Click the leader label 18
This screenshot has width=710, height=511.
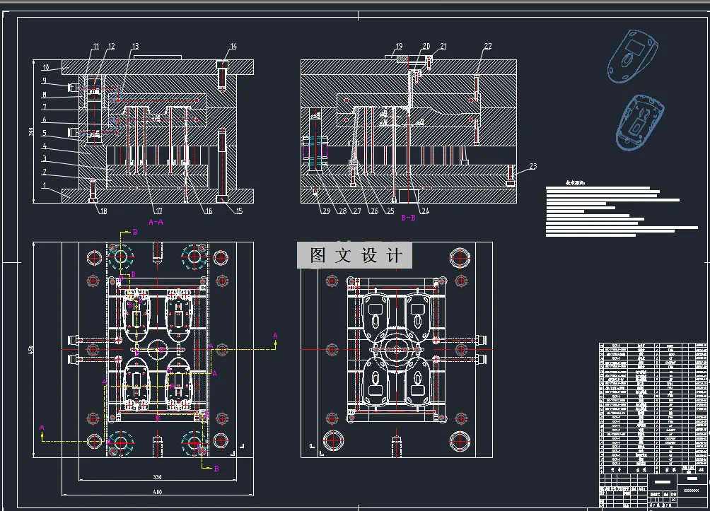click(103, 211)
